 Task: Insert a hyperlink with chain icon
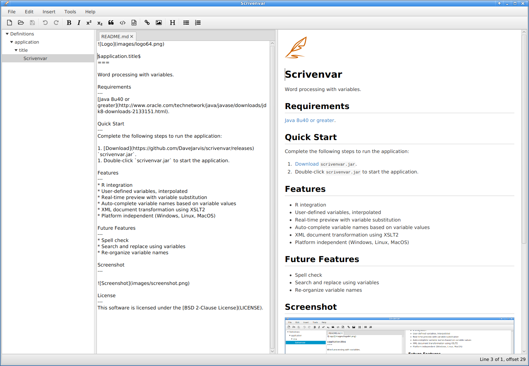pos(147,23)
